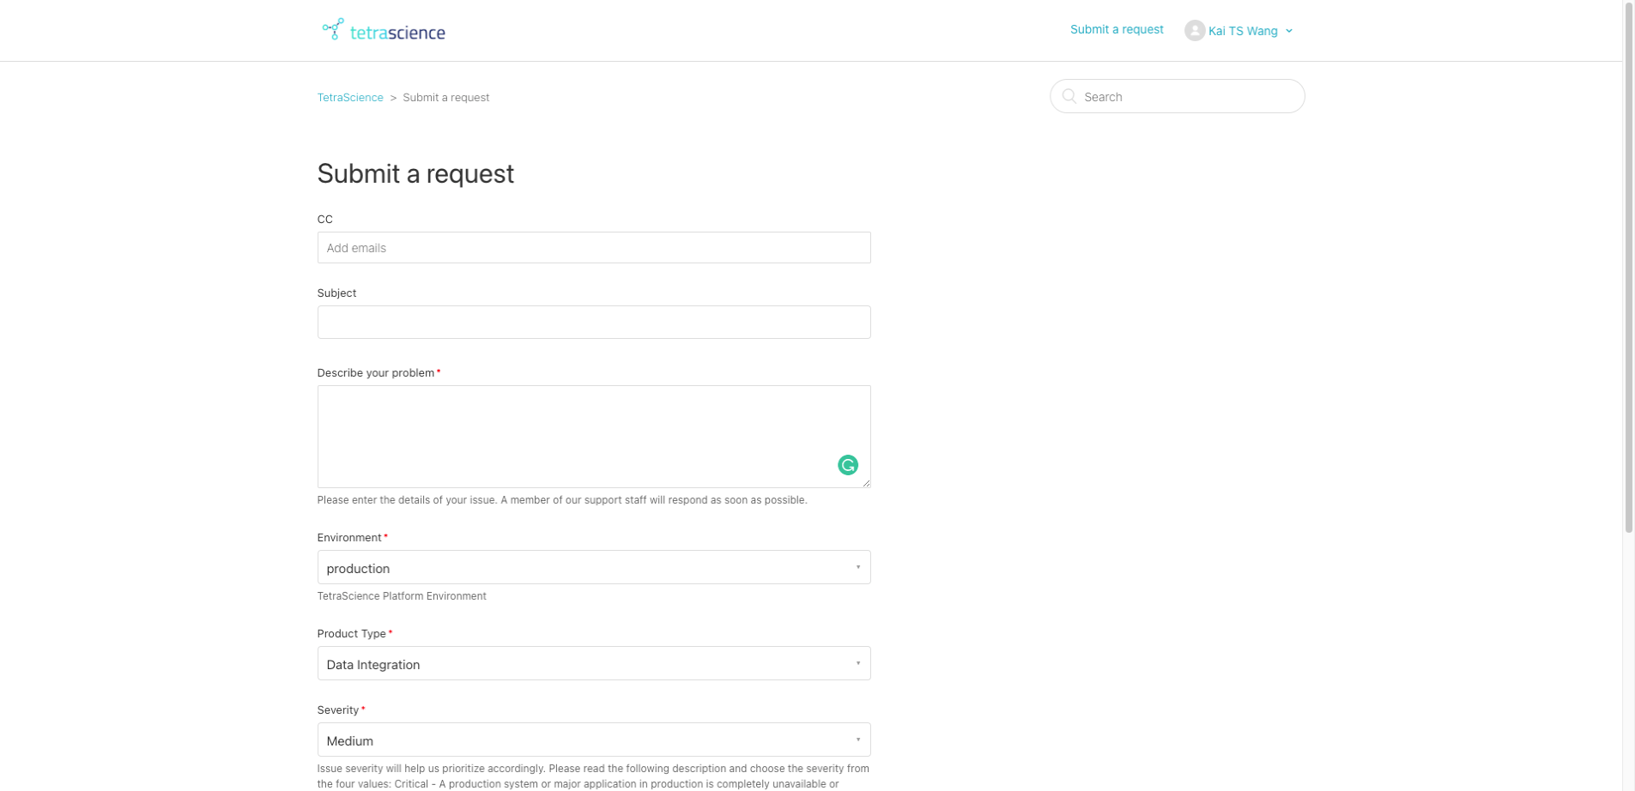This screenshot has height=791, width=1635.
Task: Select the TetraScience breadcrumb link
Action: 349,97
